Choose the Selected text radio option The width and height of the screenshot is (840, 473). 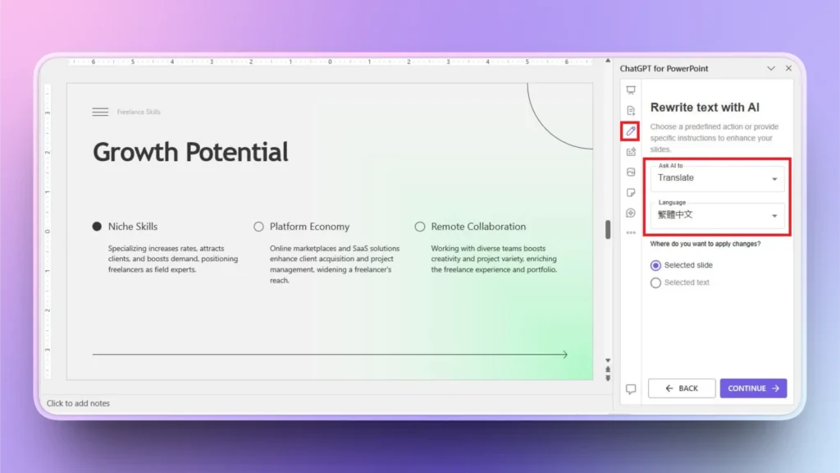click(656, 282)
